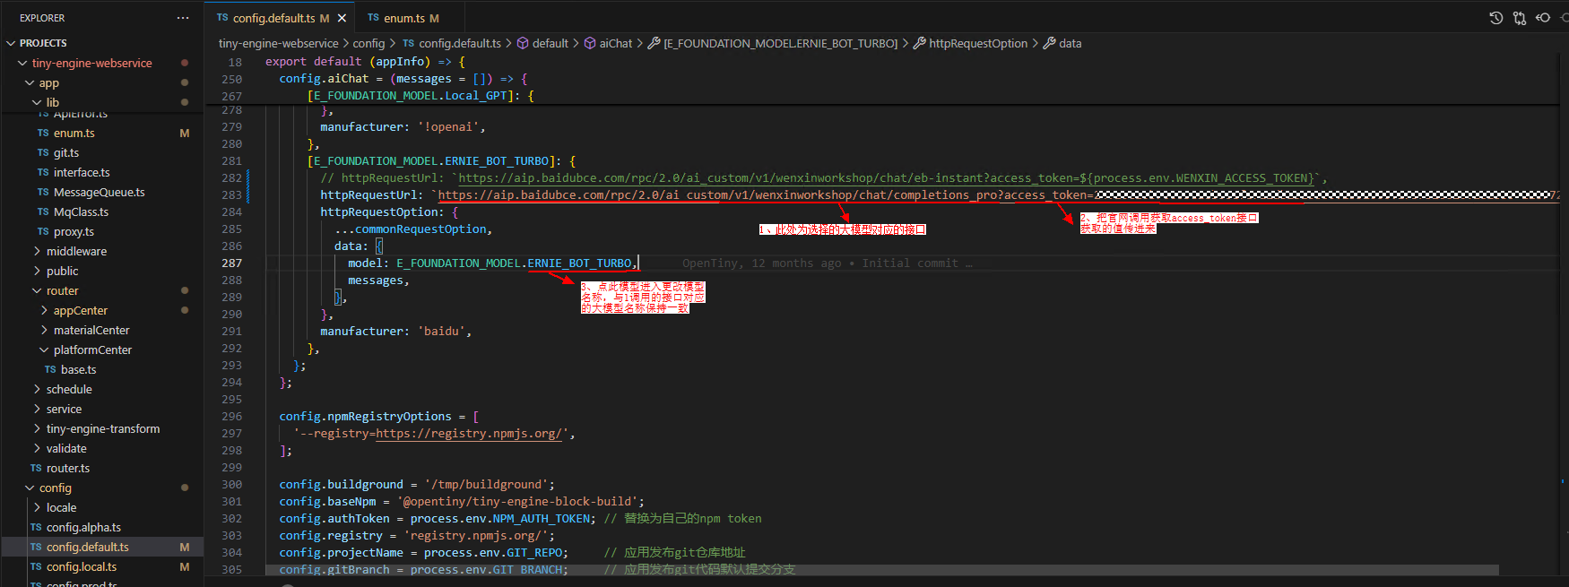
Task: Select config.local.ts in file tree
Action: (x=82, y=566)
